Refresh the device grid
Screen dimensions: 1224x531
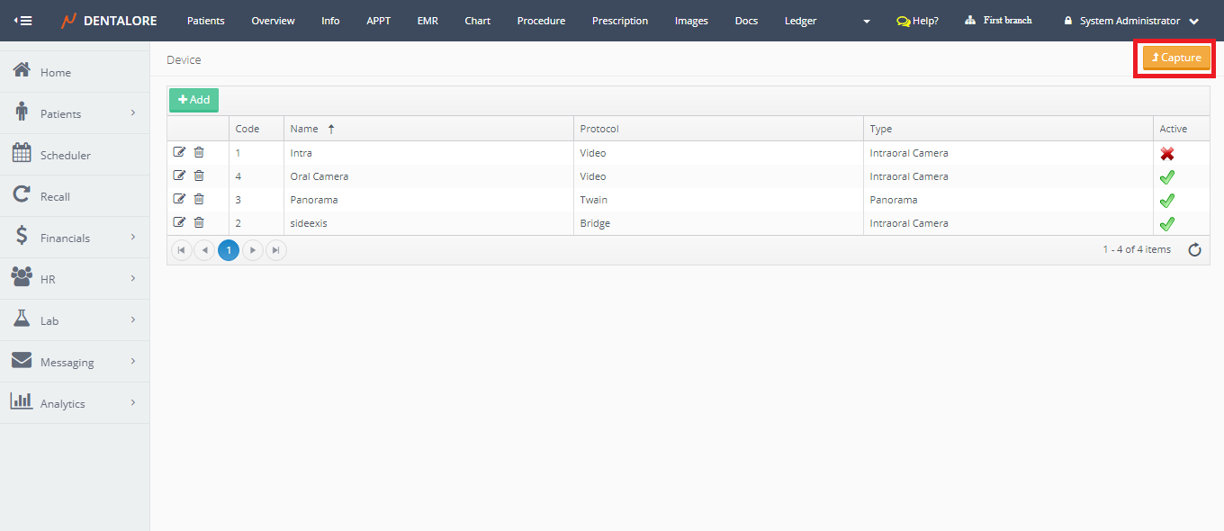(x=1194, y=250)
